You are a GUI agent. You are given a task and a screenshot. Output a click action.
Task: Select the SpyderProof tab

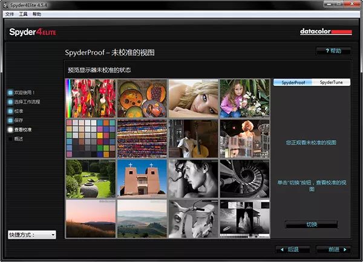[293, 82]
